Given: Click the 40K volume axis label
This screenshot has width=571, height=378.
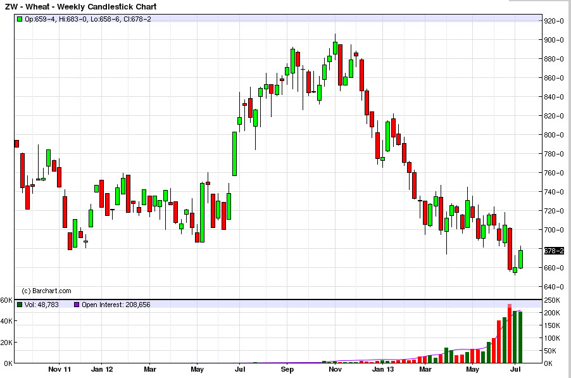Looking at the screenshot, I should [6, 321].
